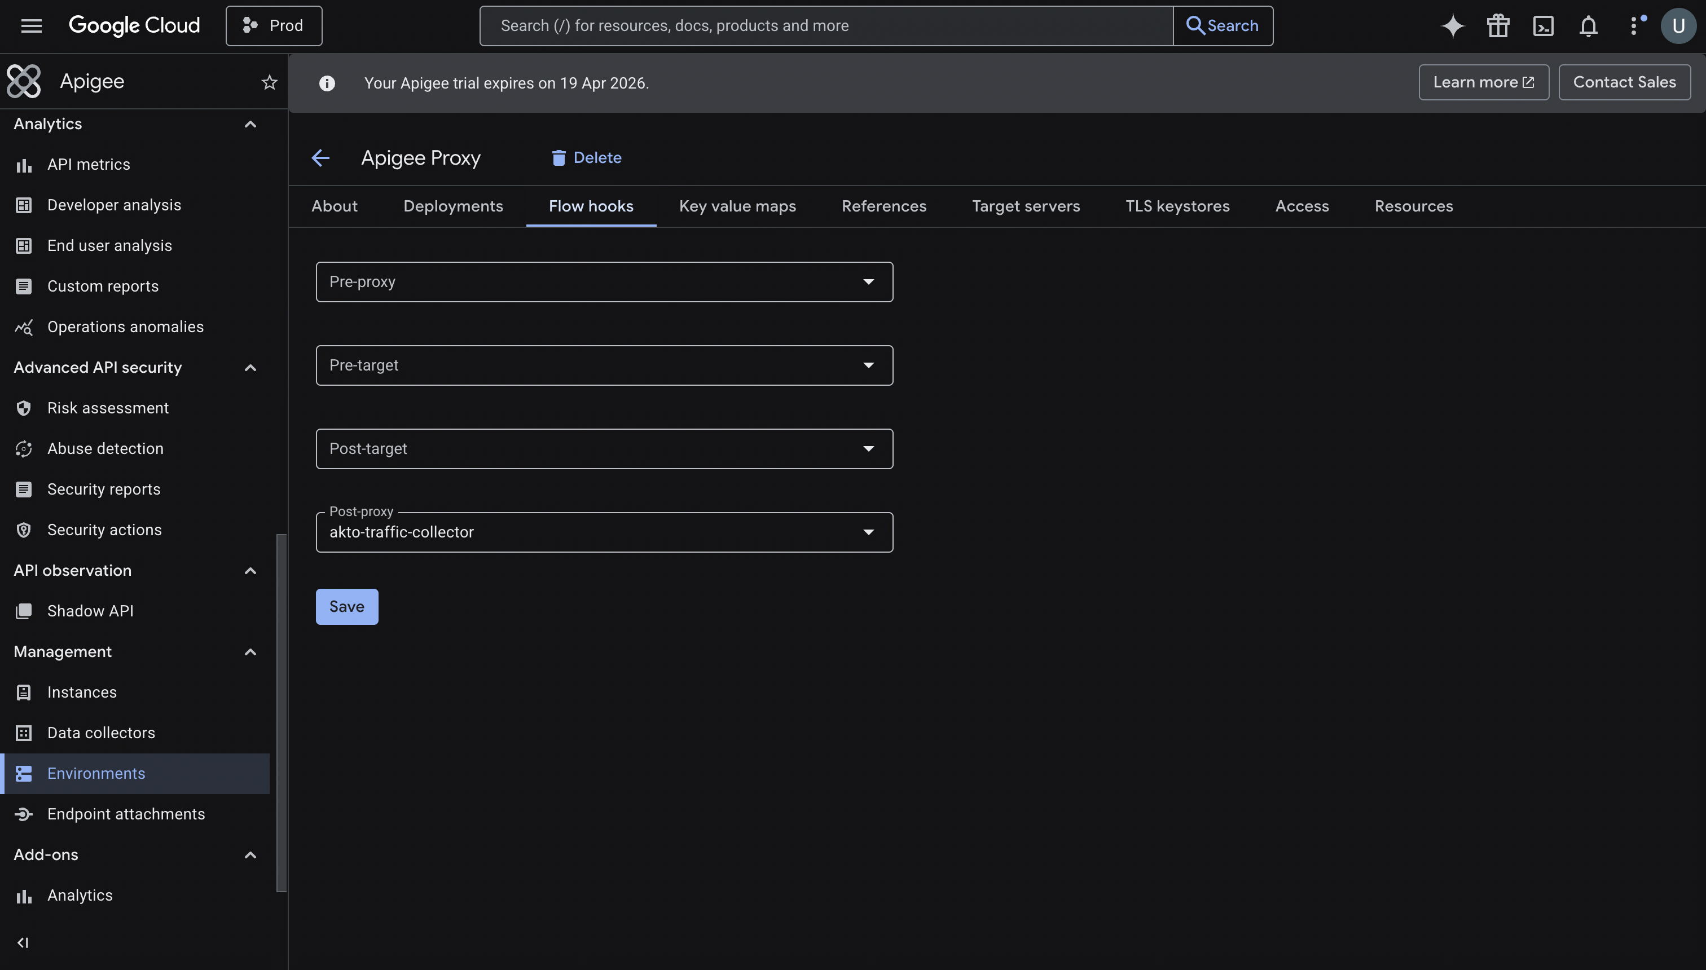The height and width of the screenshot is (970, 1706).
Task: Click the sidebar vertical scrollbar
Action: point(281,712)
